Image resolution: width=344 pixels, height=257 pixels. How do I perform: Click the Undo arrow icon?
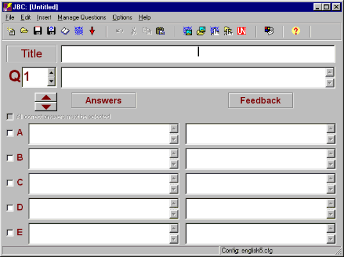click(x=120, y=31)
